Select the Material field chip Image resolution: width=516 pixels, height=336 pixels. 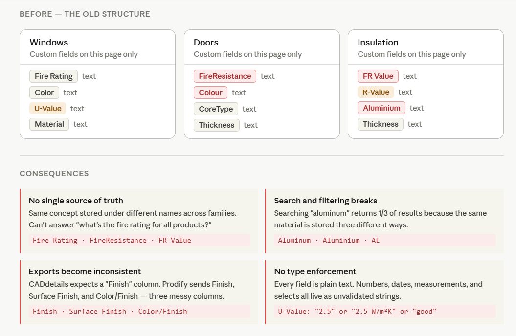(x=49, y=124)
